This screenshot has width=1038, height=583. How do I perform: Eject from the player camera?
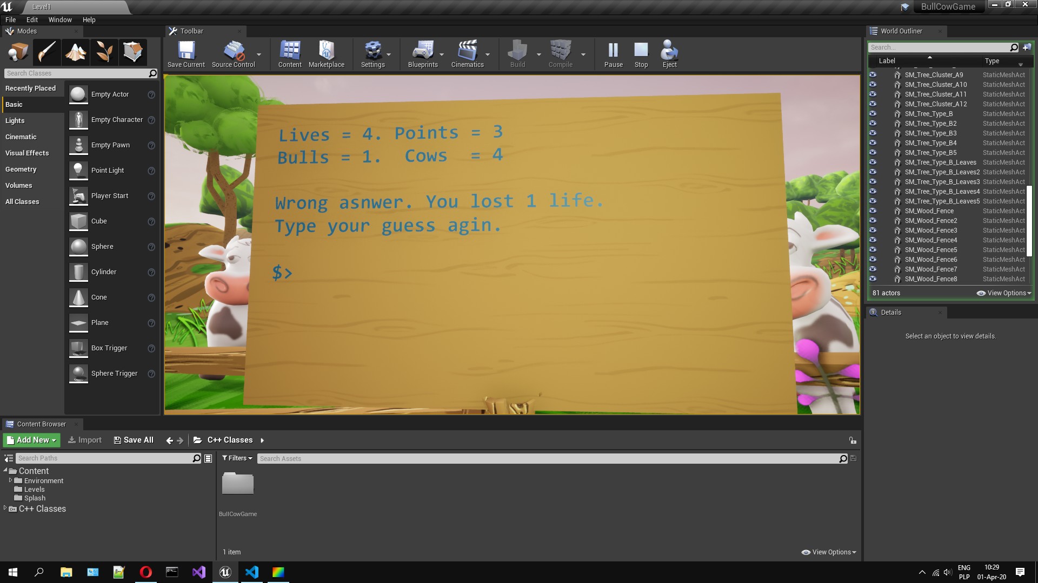(669, 53)
